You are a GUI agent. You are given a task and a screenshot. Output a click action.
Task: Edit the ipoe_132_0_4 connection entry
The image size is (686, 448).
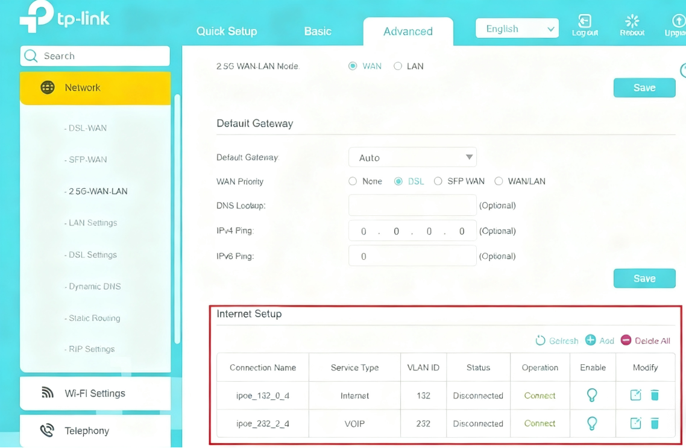(x=635, y=396)
